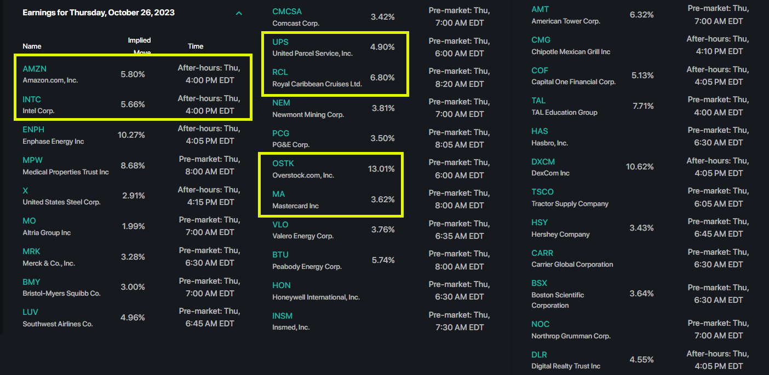This screenshot has width=769, height=375.
Task: Click the CMCSA Comcast ticker
Action: point(287,11)
